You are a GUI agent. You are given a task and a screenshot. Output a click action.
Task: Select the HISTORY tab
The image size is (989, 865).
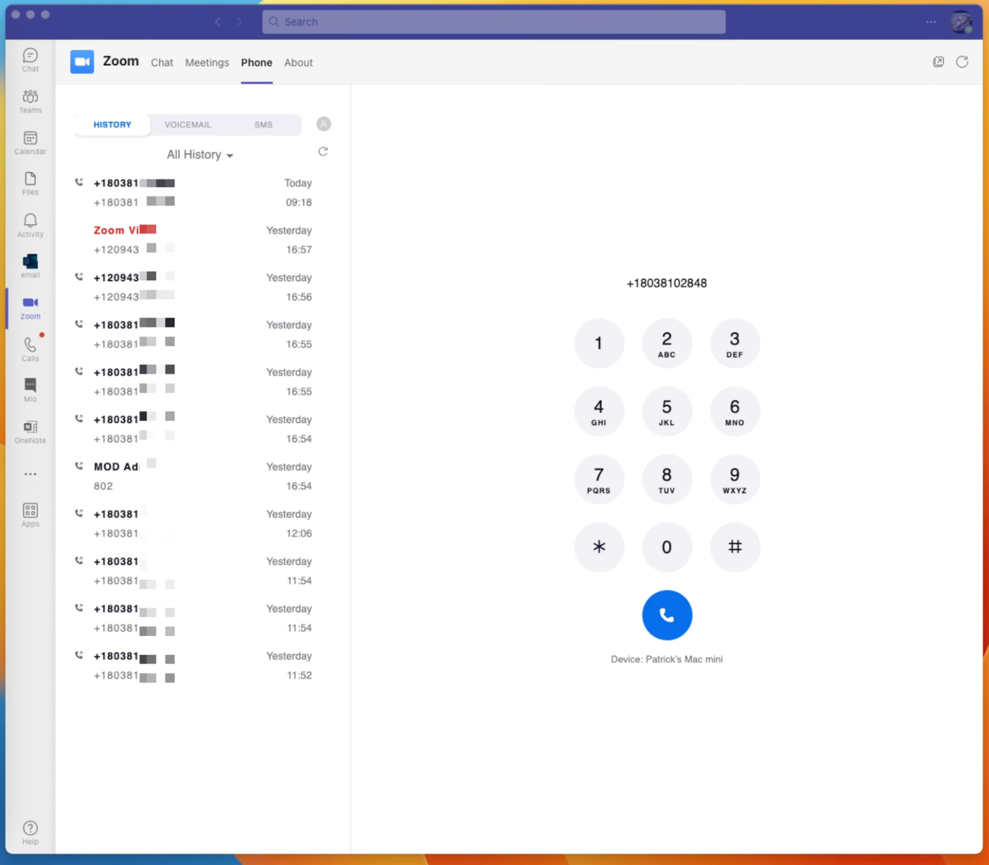coord(112,124)
